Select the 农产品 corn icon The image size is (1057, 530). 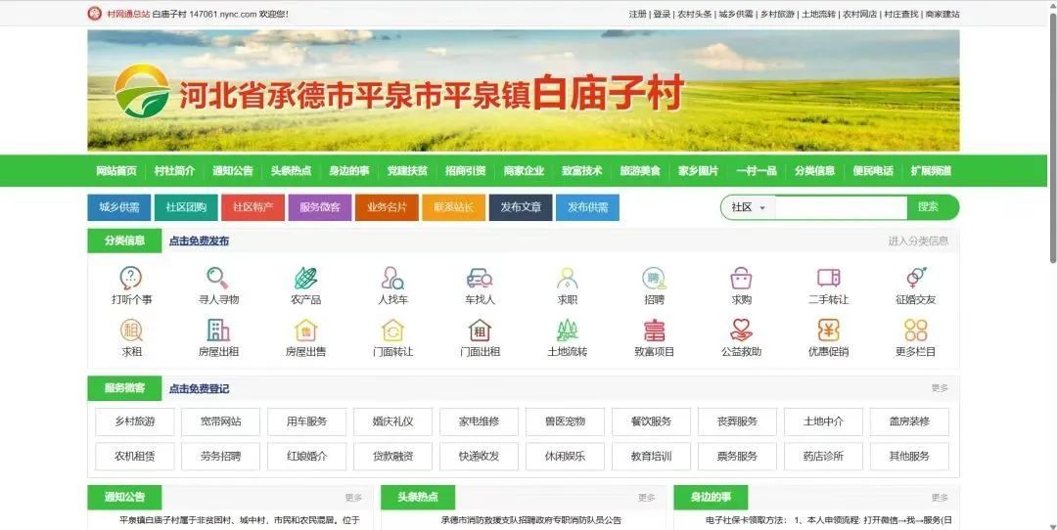[x=305, y=278]
